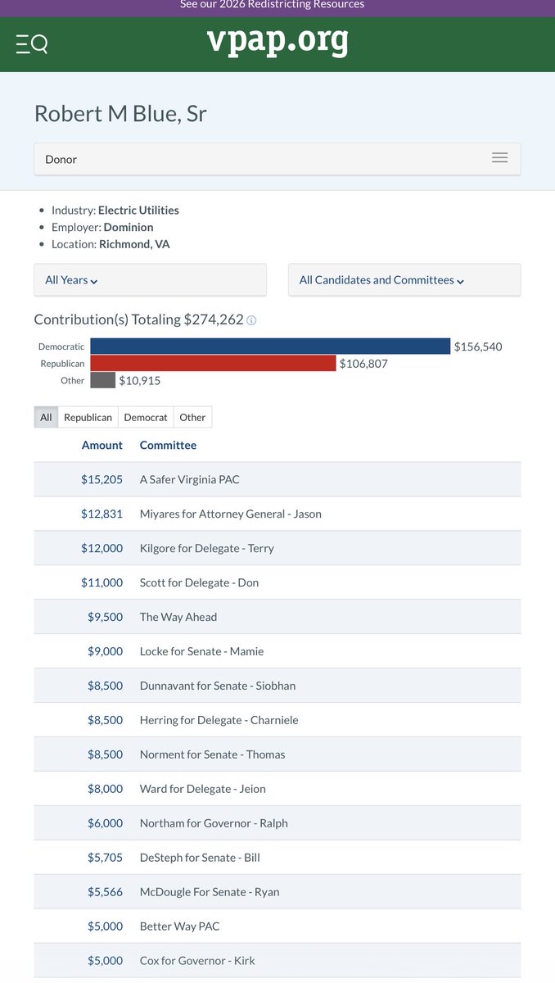Screen dimensions: 555x983
Task: Go to vpap.org home logo
Action: (x=277, y=40)
